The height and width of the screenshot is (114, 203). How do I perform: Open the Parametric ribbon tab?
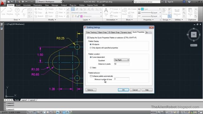point(38,5)
